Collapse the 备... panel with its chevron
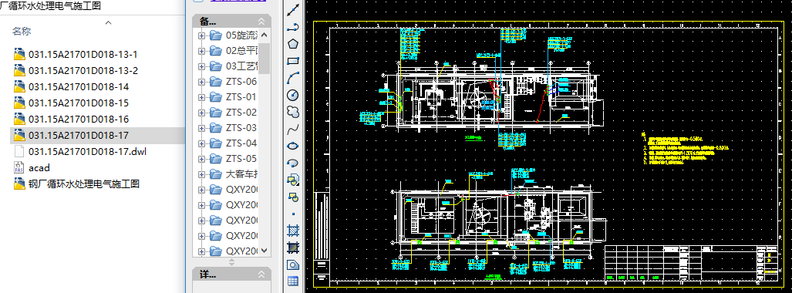The image size is (792, 293). click(261, 22)
